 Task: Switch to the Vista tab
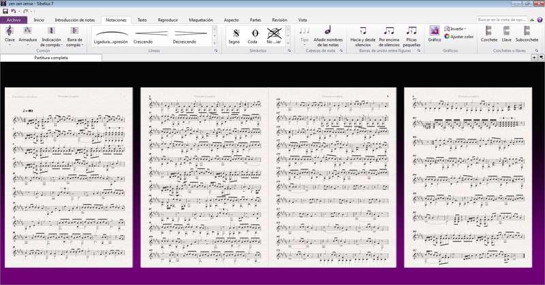pyautogui.click(x=302, y=20)
